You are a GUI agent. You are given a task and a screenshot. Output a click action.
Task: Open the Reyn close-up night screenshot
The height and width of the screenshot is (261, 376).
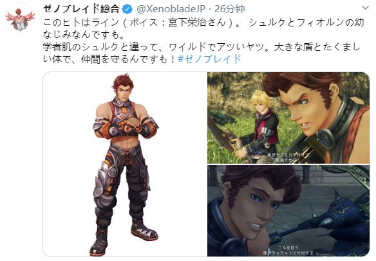tap(288, 211)
